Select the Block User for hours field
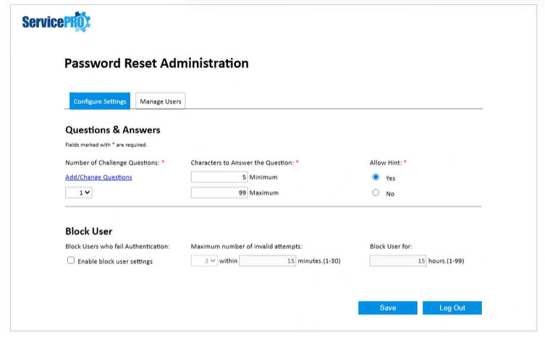The image size is (545, 338). coord(398,261)
